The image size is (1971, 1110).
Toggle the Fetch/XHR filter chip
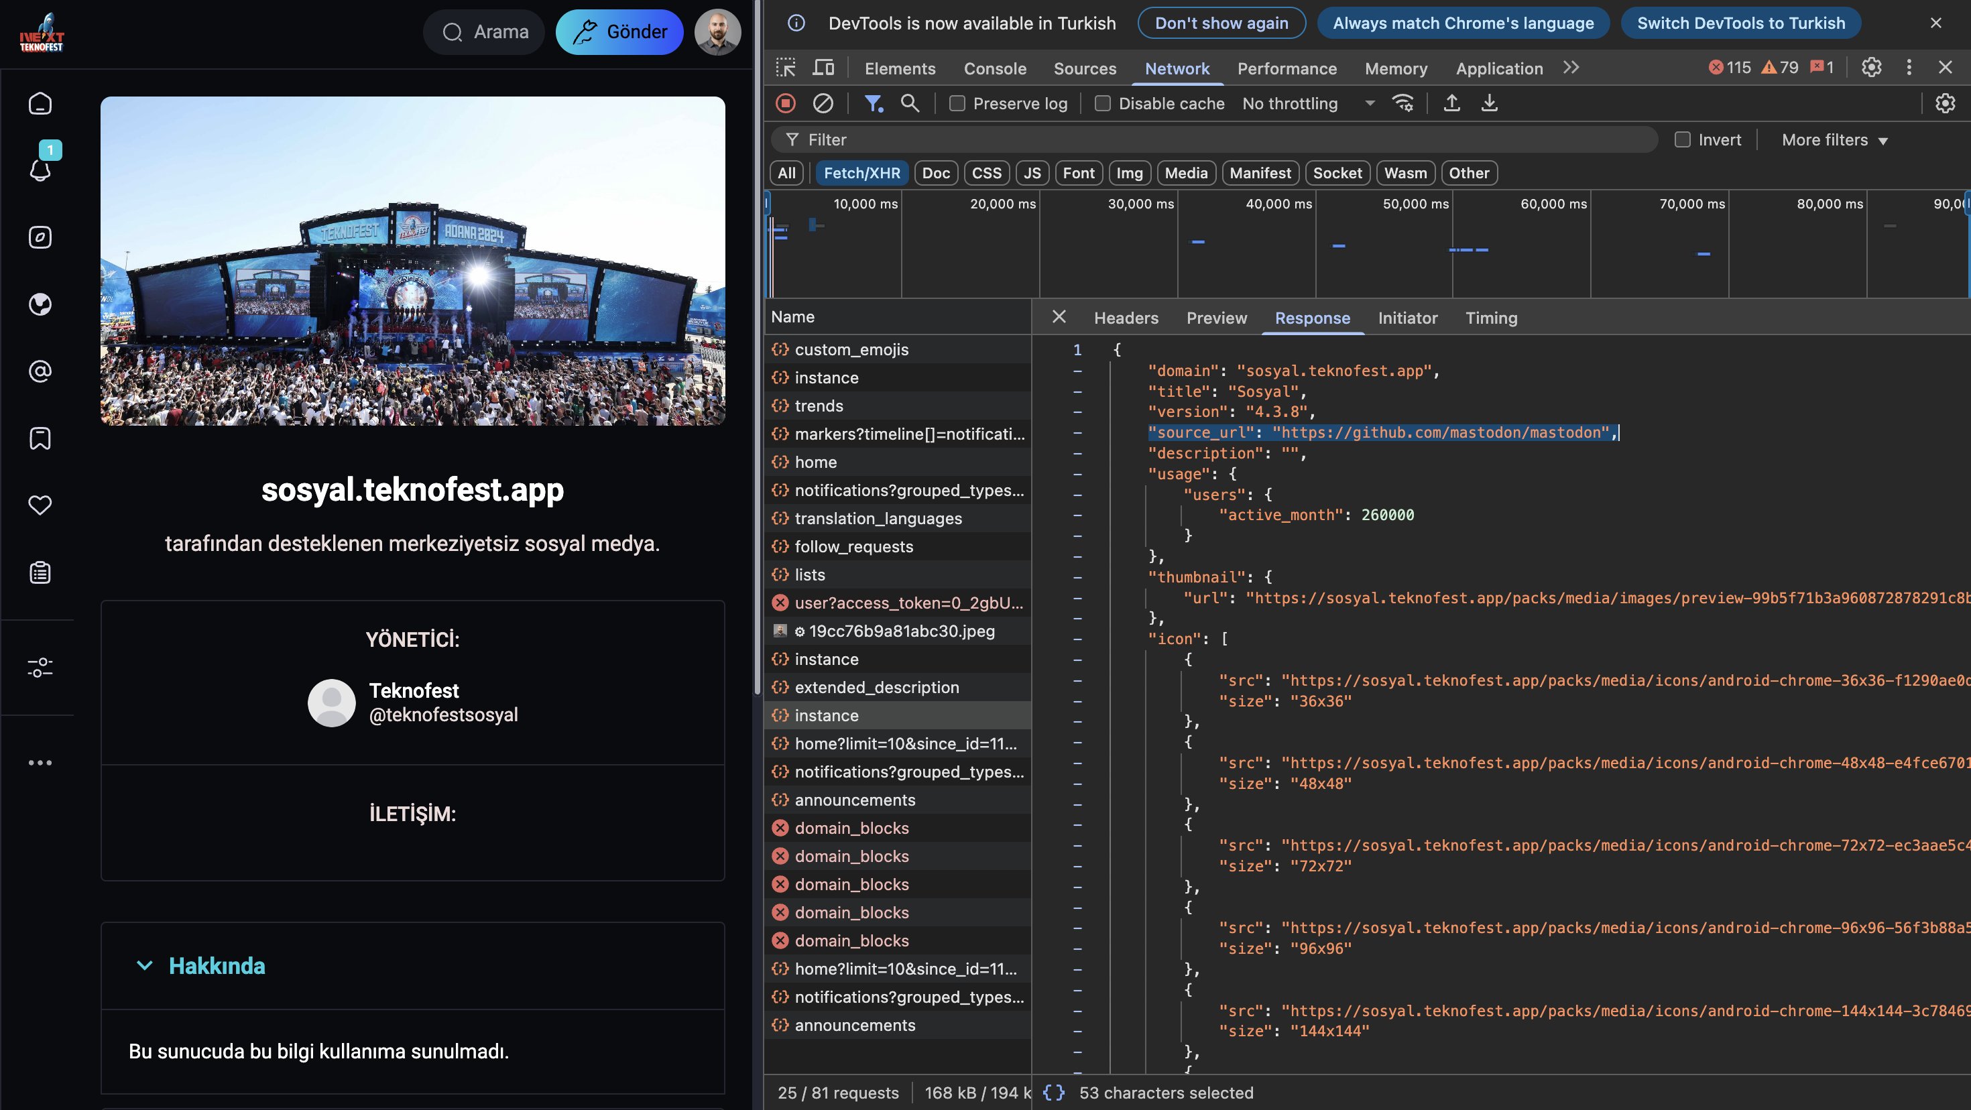862,173
